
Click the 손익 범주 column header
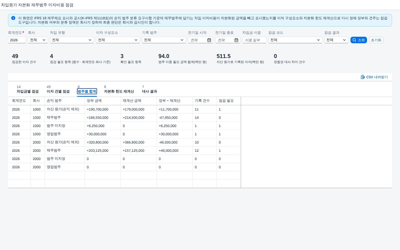(x=64, y=101)
